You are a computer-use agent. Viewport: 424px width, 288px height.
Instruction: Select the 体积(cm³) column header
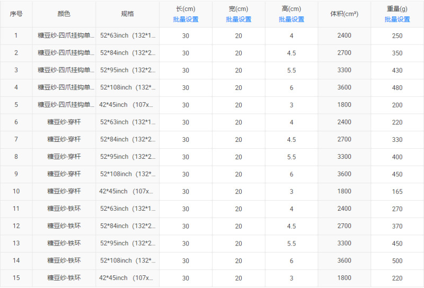(344, 14)
